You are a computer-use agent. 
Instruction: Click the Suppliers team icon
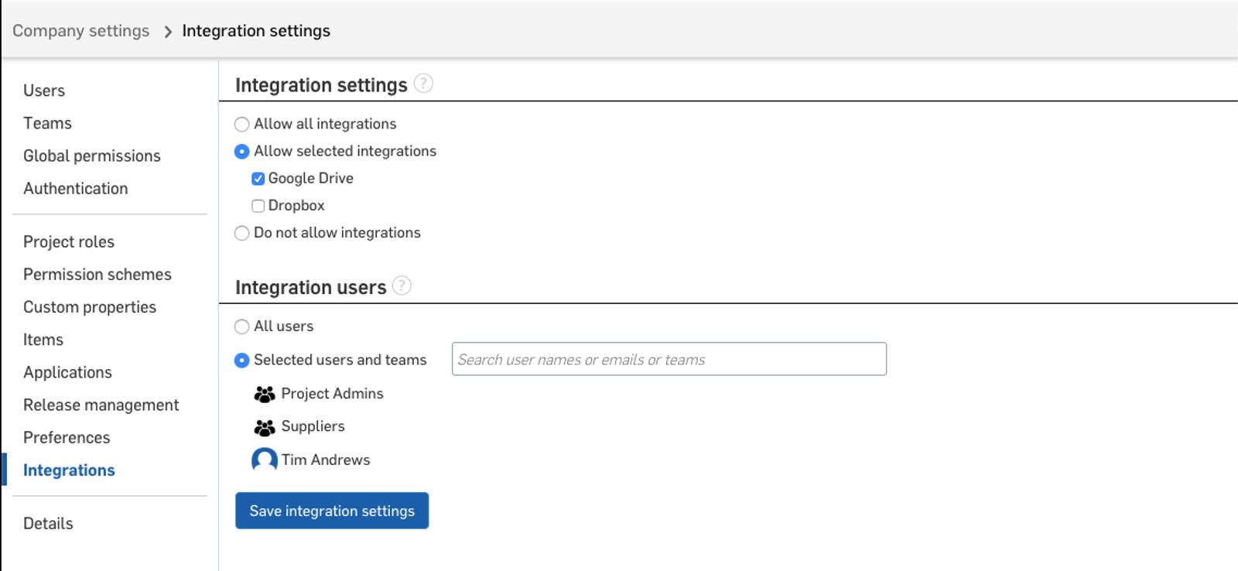[265, 427]
